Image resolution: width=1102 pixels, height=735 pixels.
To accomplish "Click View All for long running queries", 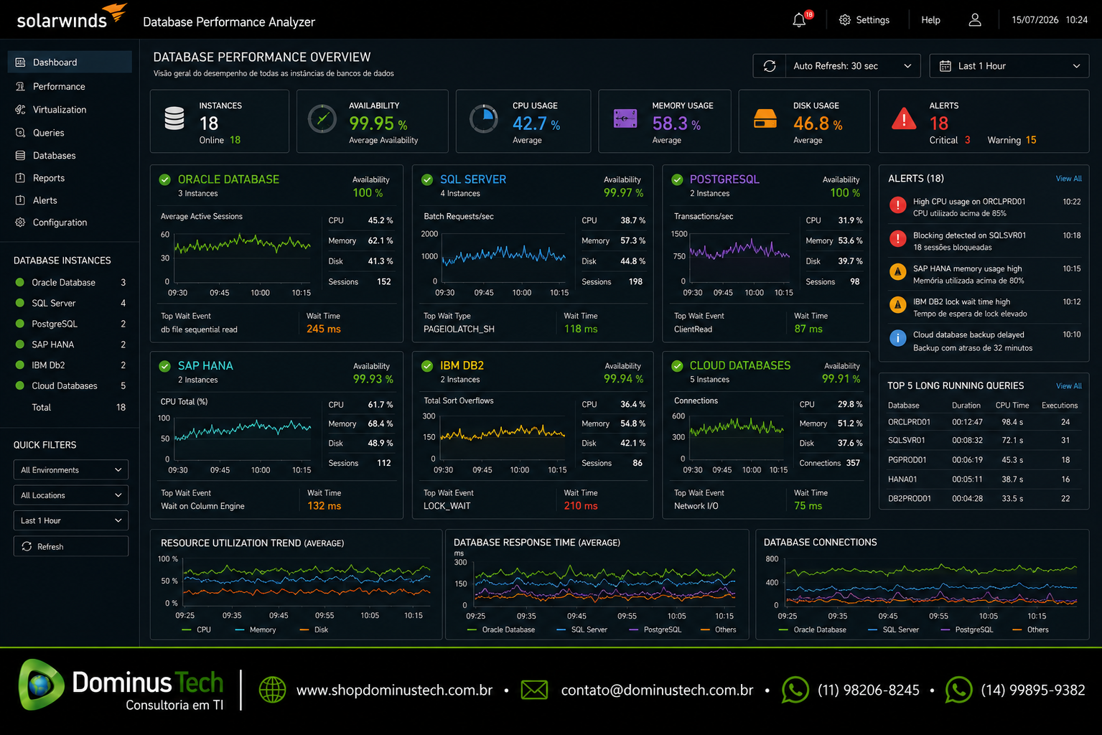I will coord(1068,386).
